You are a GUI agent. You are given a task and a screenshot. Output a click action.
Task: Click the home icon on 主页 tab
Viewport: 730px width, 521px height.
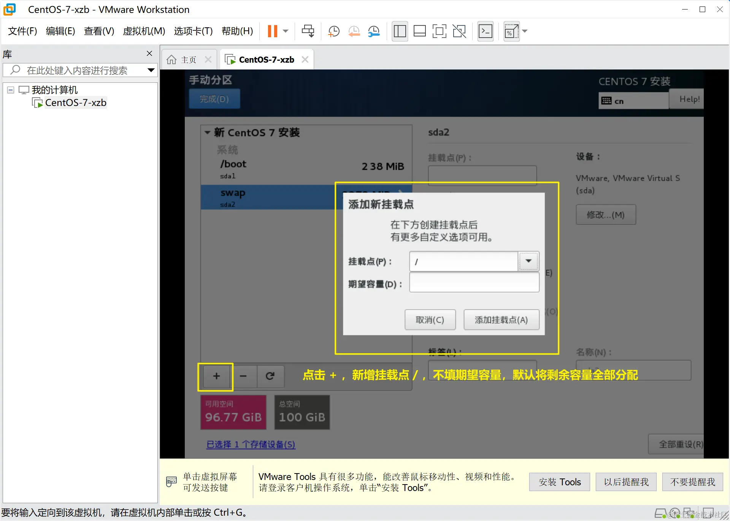[171, 60]
